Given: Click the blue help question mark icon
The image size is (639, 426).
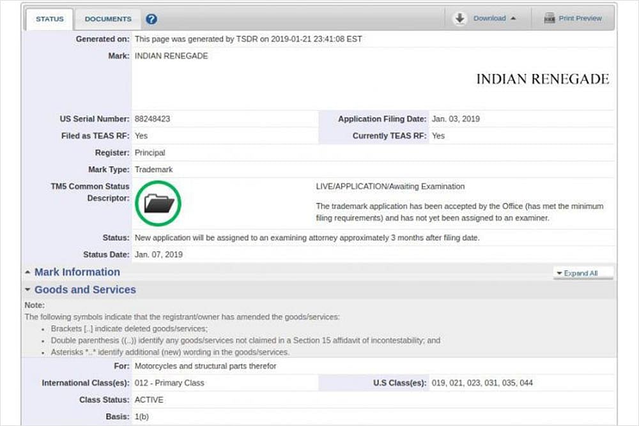Looking at the screenshot, I should 151,19.
